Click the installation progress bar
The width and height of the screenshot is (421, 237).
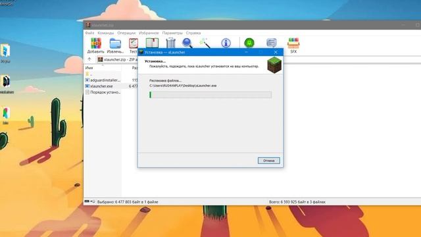210,94
